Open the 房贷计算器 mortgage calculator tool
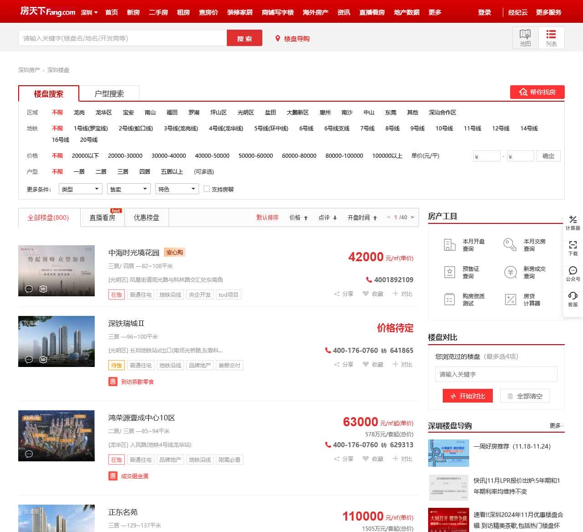This screenshot has height=532, width=583. [x=511, y=300]
